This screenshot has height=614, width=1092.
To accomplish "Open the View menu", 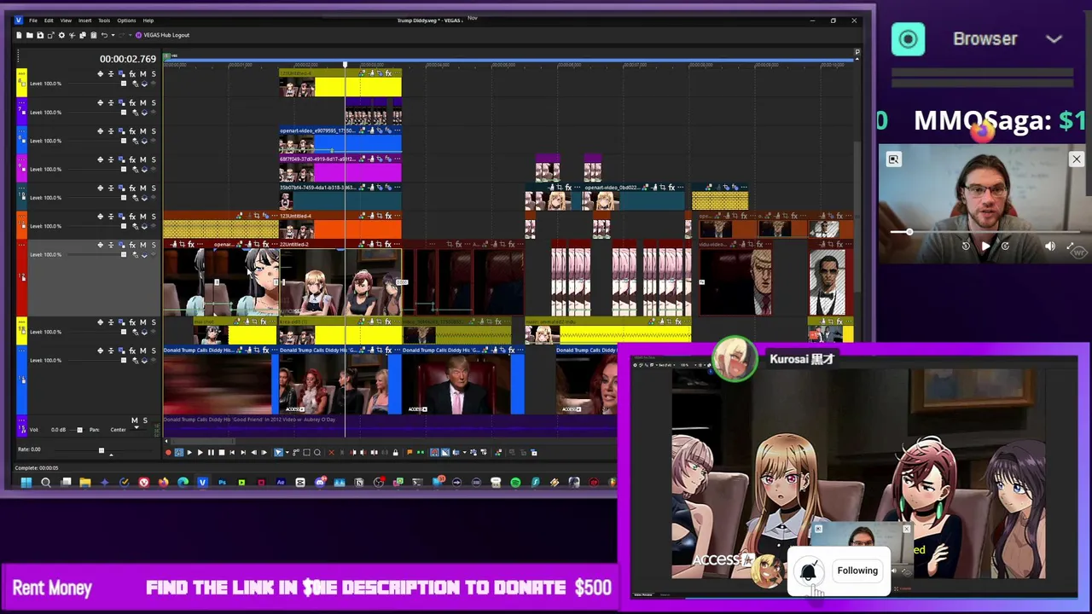I will tap(66, 20).
